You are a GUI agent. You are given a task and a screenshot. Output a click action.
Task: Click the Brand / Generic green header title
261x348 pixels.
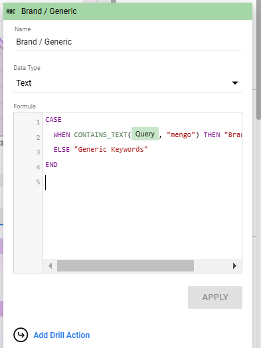(x=49, y=11)
